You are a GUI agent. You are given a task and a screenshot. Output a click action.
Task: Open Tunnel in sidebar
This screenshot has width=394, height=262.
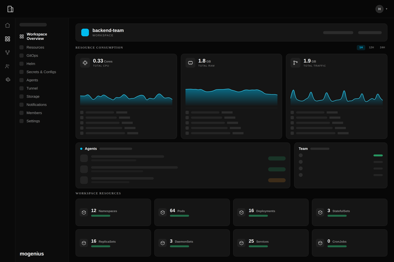tap(32, 88)
